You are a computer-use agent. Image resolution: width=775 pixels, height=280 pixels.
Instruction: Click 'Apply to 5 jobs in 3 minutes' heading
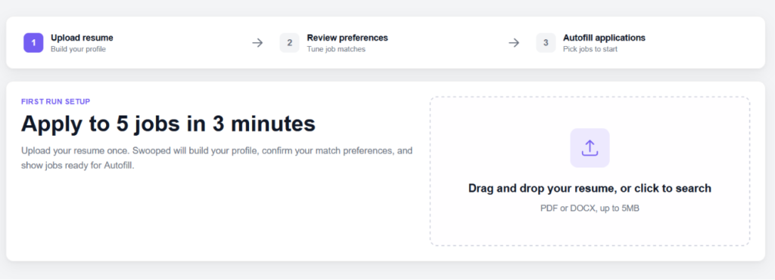click(168, 124)
